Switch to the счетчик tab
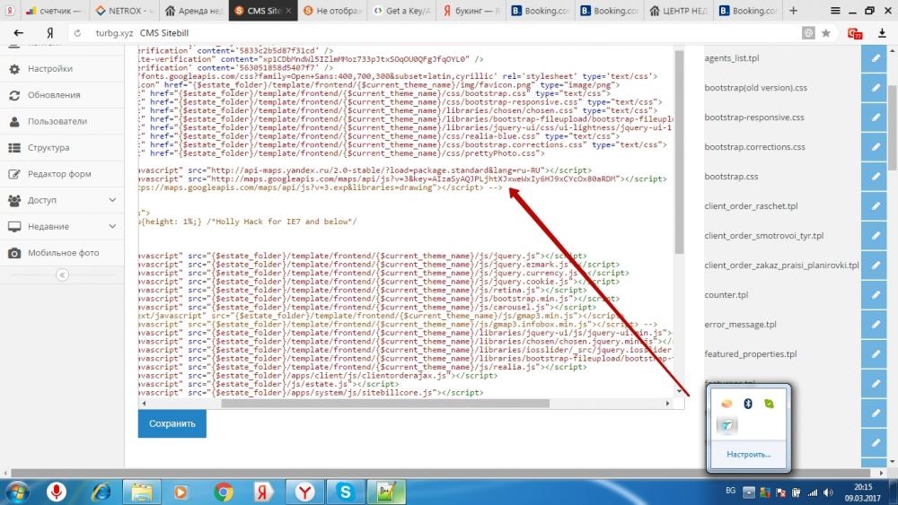Screen dimensions: 898x505 point(53,10)
